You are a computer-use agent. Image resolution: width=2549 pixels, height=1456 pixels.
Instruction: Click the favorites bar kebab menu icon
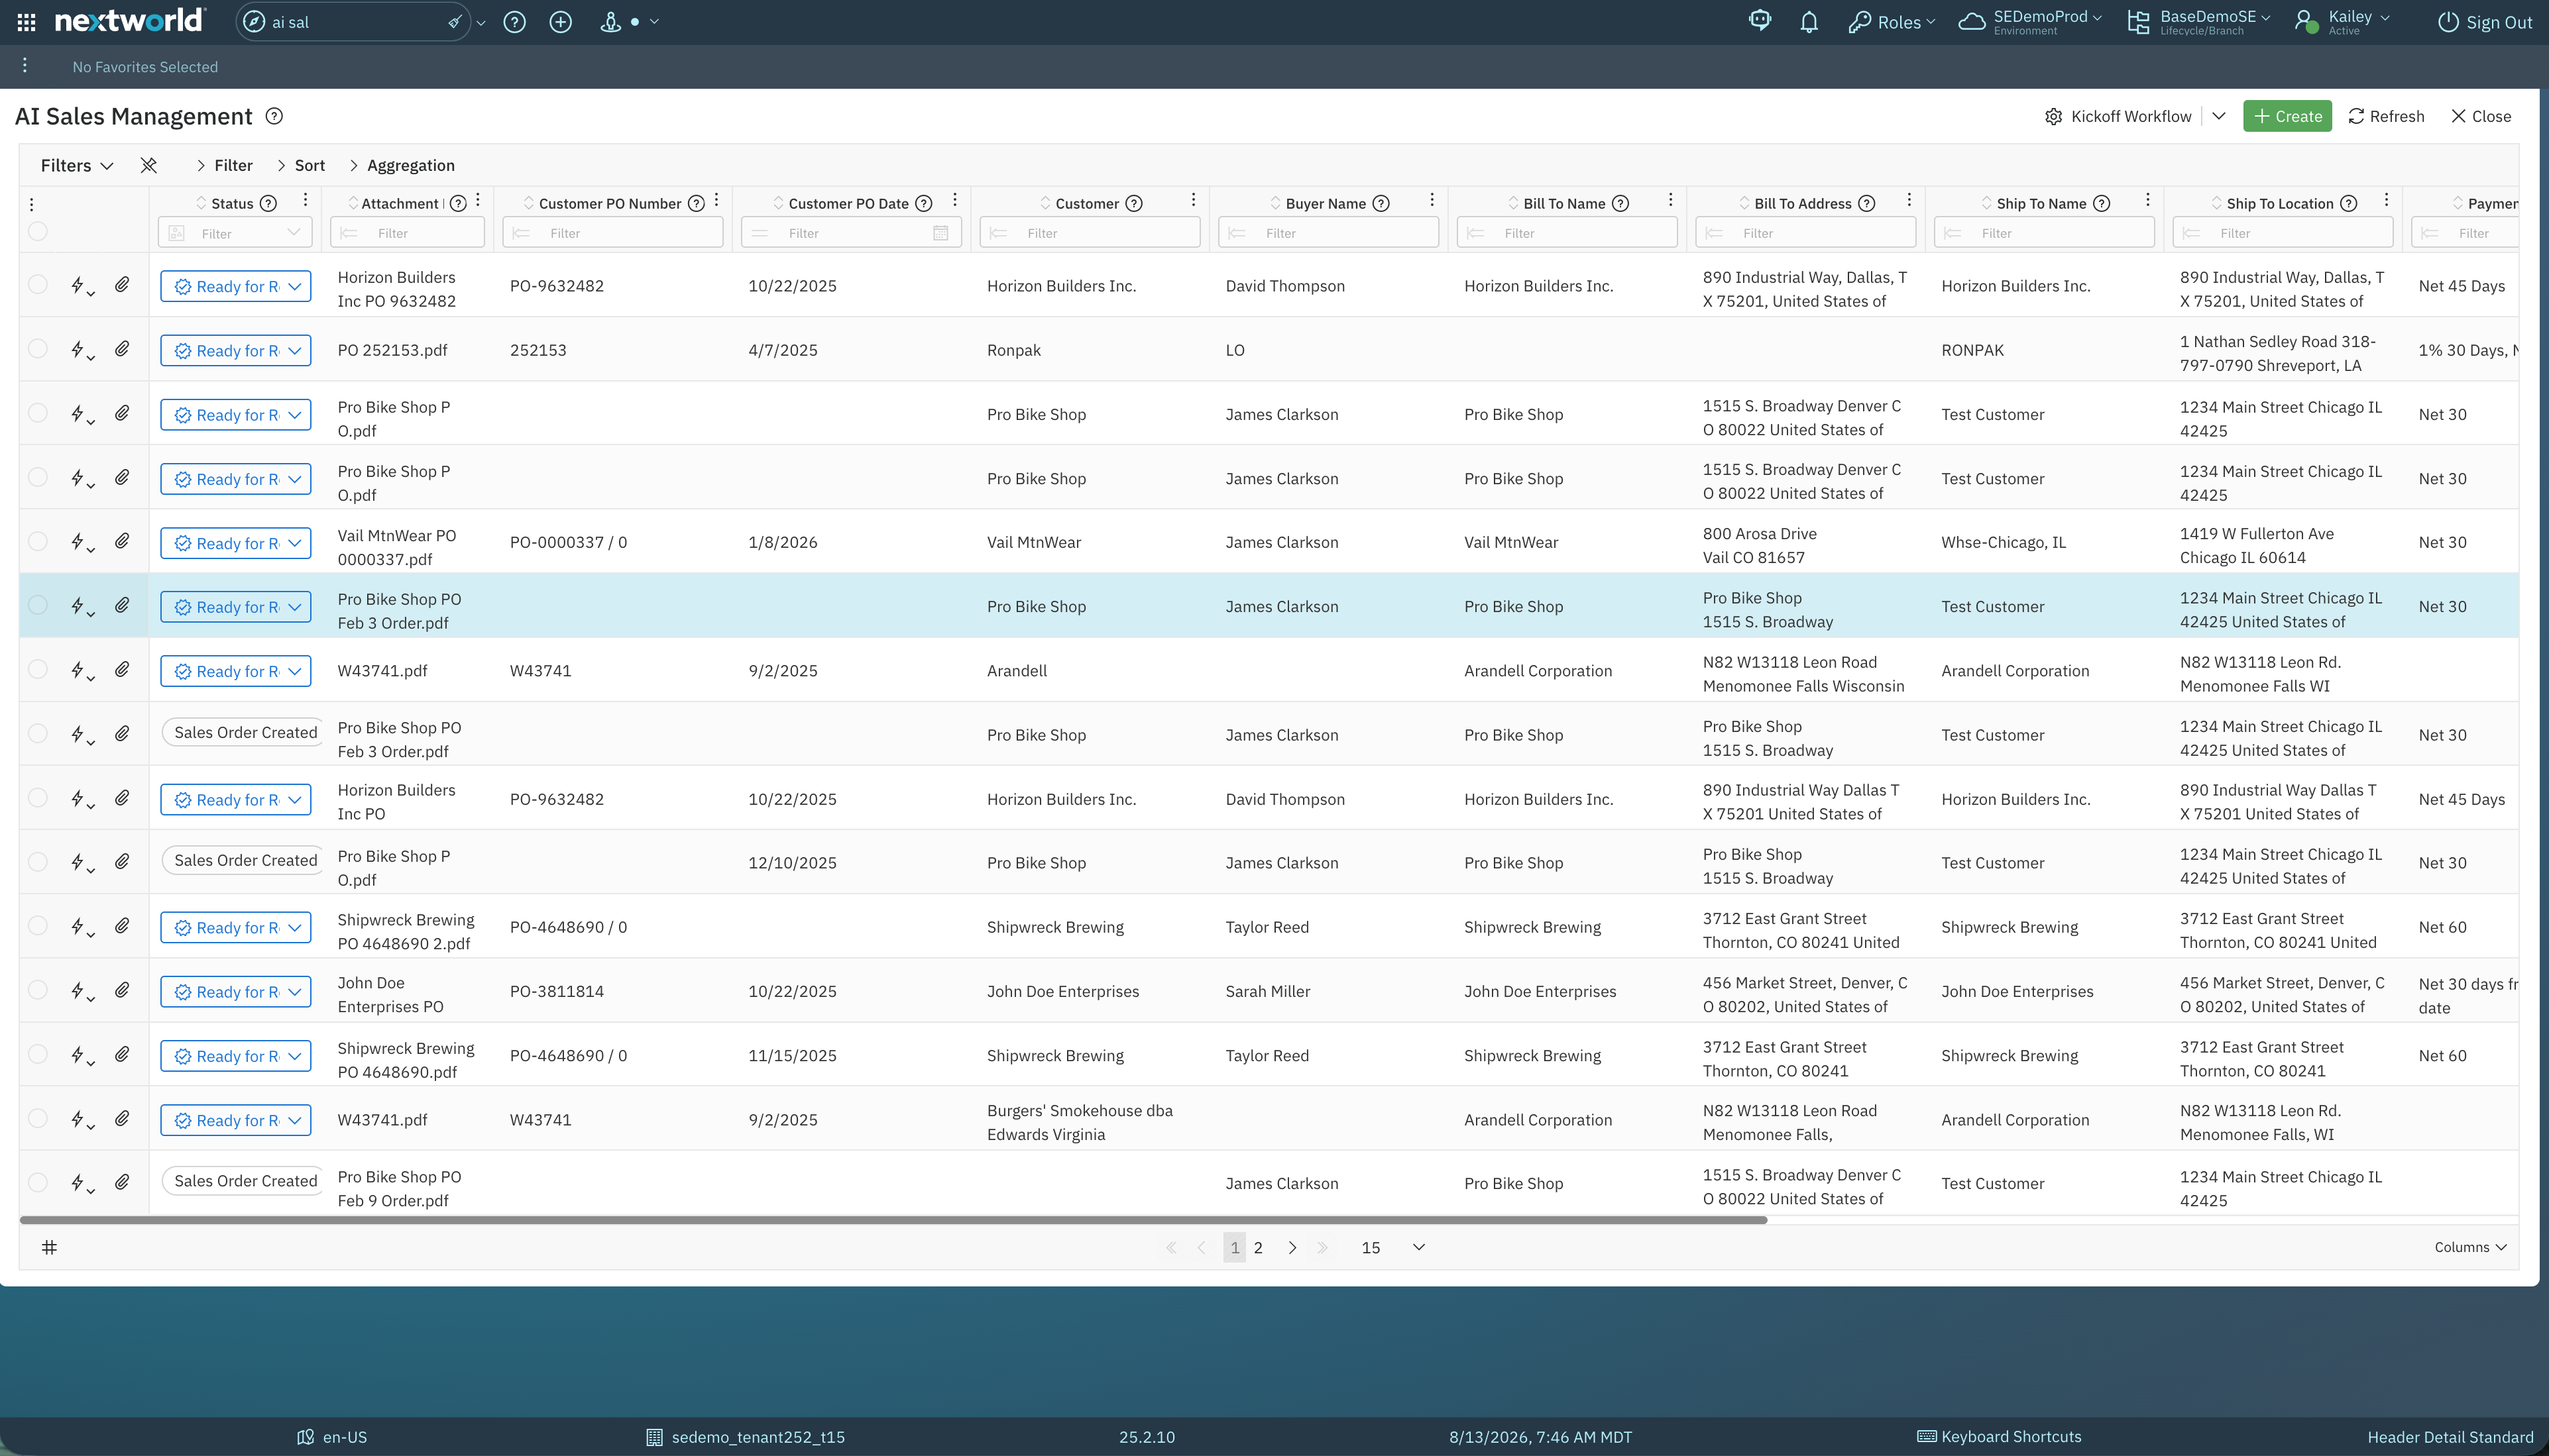pos(25,66)
